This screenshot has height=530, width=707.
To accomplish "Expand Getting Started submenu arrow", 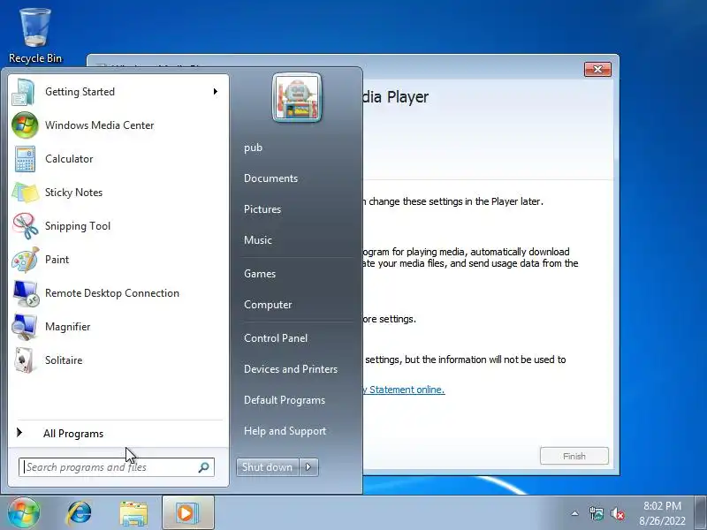I will pyautogui.click(x=216, y=92).
